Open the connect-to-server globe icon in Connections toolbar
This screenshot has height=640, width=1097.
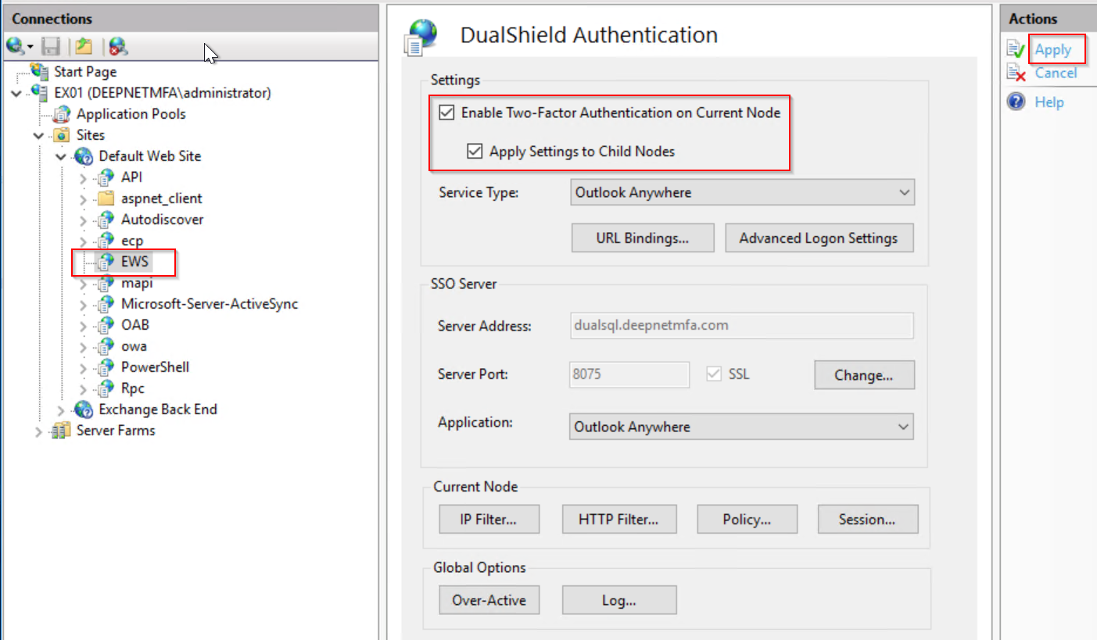click(15, 47)
